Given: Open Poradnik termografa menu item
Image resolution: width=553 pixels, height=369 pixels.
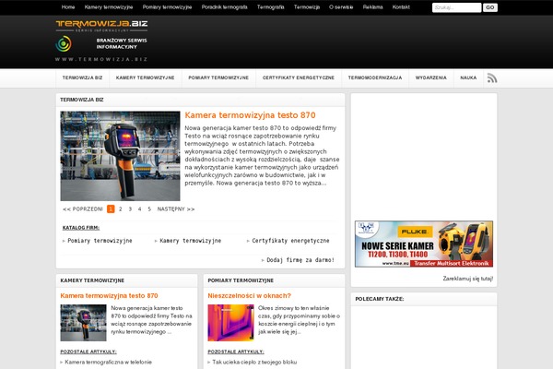Looking at the screenshot, I should click(224, 7).
